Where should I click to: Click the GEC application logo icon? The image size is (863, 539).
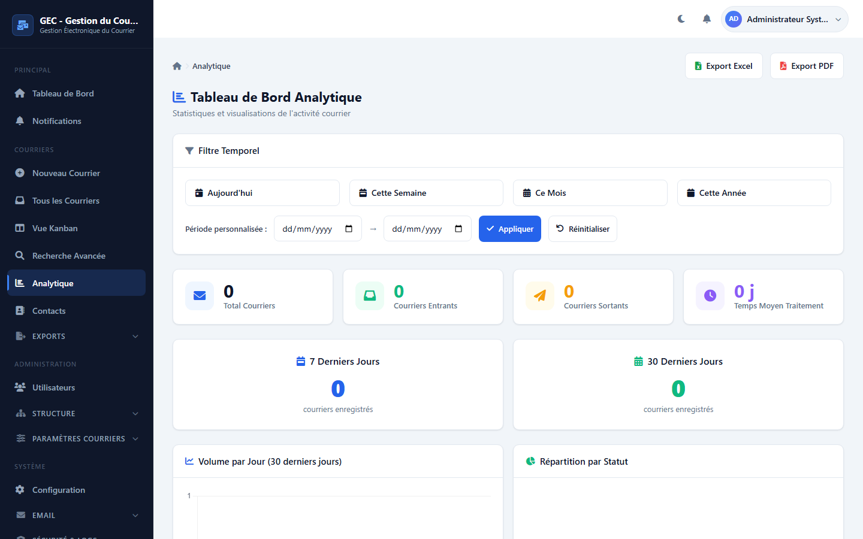(23, 25)
